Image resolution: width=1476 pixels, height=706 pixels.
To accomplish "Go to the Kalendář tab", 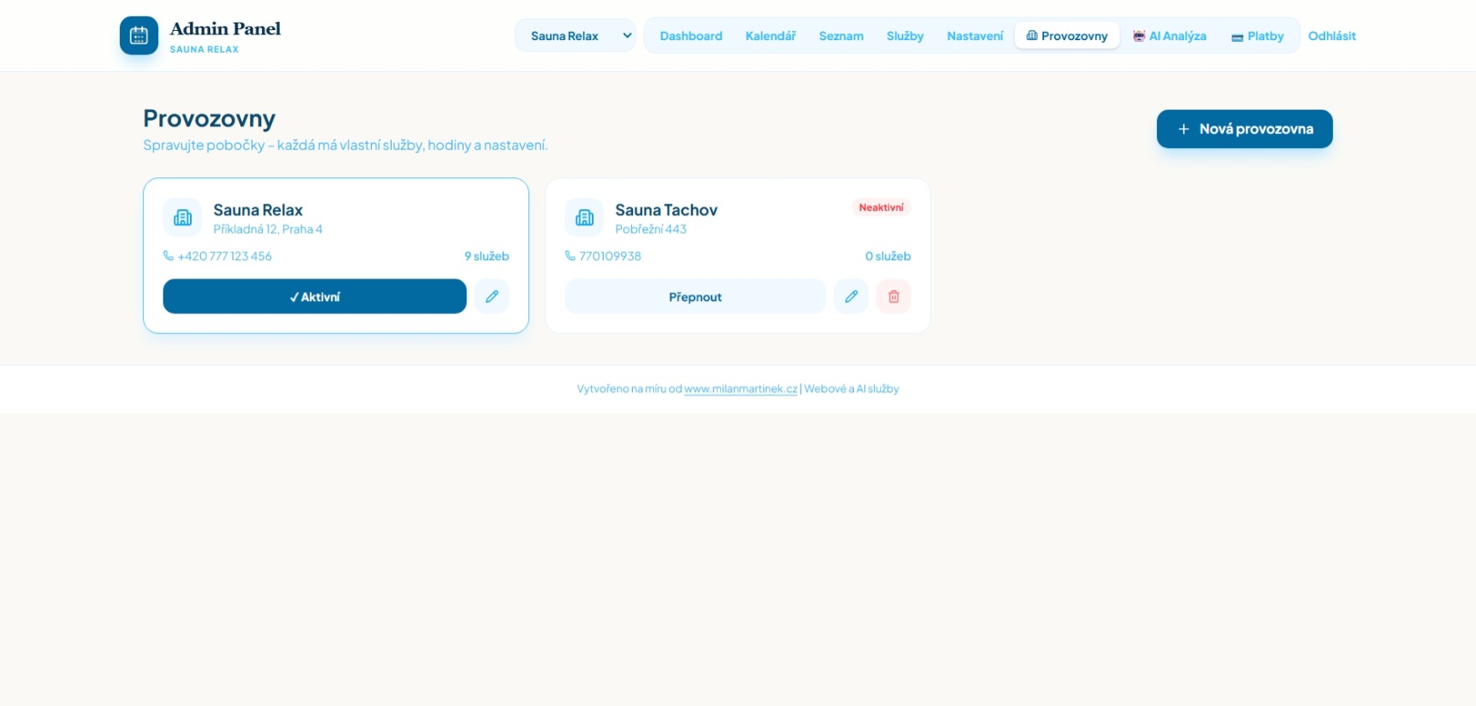I will click(770, 36).
